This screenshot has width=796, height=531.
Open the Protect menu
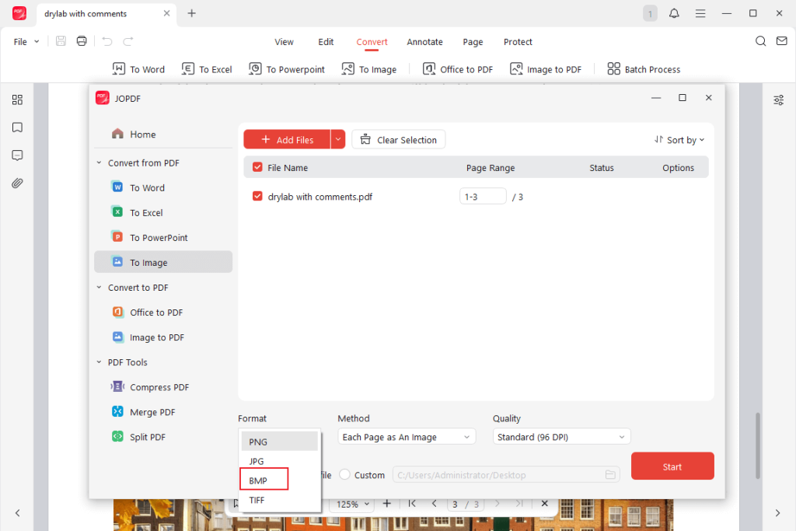tap(518, 42)
